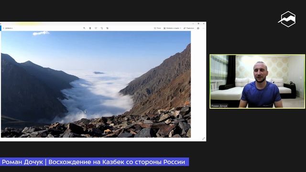Toggle fullscreen with the diagonal arrows icon
The height and width of the screenshot is (172, 306).
click(x=204, y=139)
